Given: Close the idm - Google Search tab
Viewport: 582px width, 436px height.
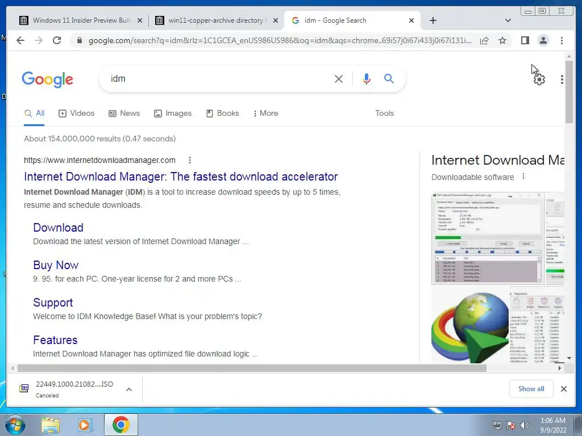Looking at the screenshot, I should tap(411, 20).
